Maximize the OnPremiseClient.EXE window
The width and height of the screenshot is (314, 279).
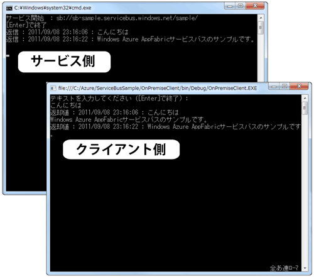[x=284, y=86]
